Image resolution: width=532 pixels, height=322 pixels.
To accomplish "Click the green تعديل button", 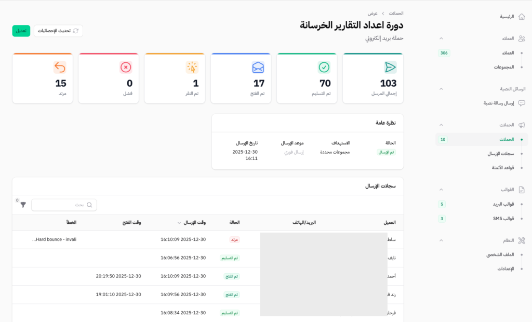I will coord(21,31).
